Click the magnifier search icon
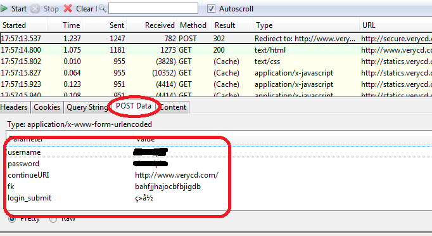Image resolution: width=432 pixels, height=236 pixels. pyautogui.click(x=102, y=8)
